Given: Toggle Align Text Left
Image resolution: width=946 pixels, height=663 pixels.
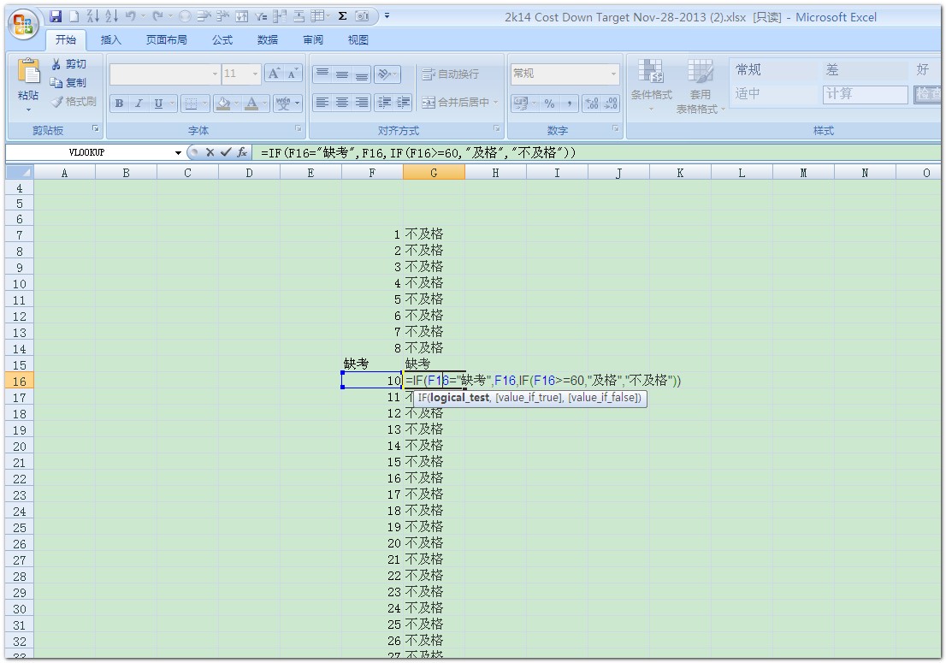Looking at the screenshot, I should tap(322, 102).
